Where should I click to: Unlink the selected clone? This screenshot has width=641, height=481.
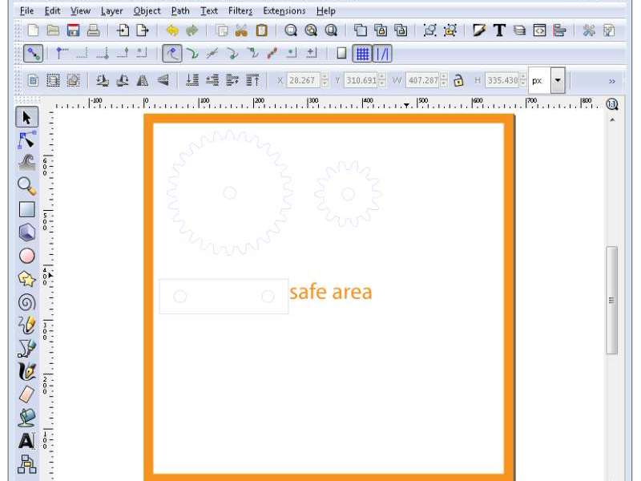401,30
